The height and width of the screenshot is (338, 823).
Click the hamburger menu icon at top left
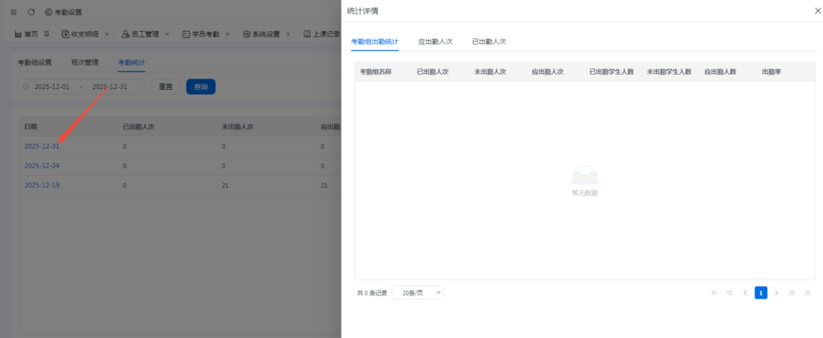click(13, 12)
